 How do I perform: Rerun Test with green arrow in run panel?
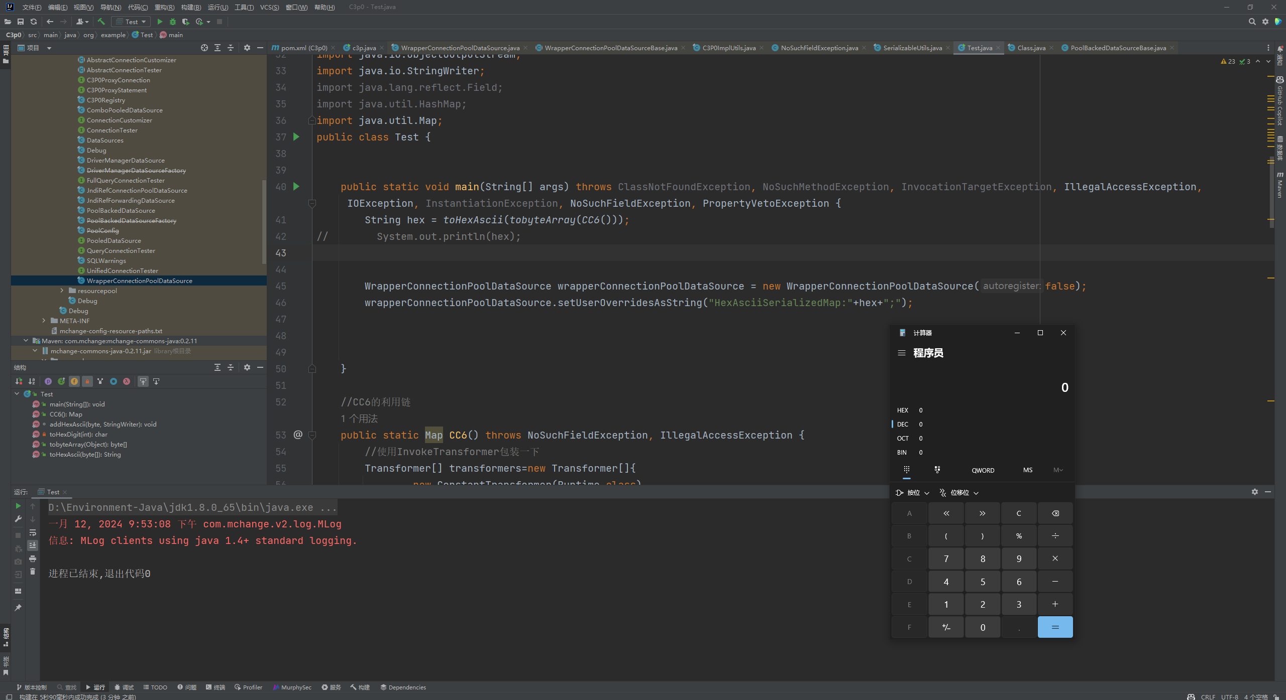18,506
